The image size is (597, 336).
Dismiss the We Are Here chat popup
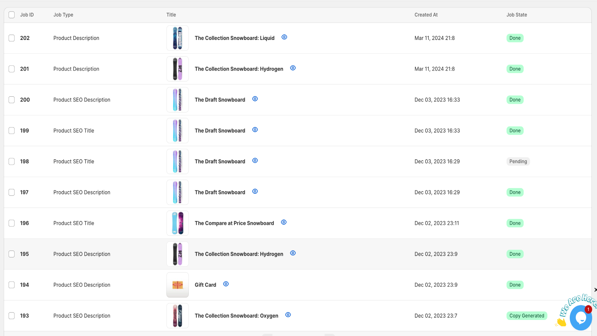(595, 290)
